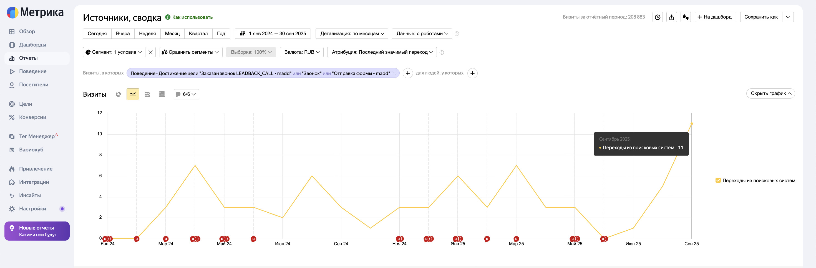Viewport: 816px width, 268px height.
Task: Click chart annotation marker at Мар 25
Action: pyautogui.click(x=516, y=239)
